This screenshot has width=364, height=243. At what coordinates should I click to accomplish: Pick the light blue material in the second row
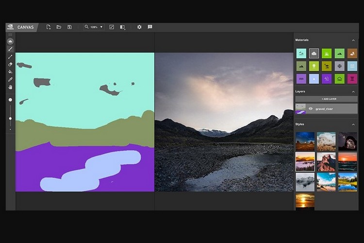pyautogui.click(x=352, y=66)
